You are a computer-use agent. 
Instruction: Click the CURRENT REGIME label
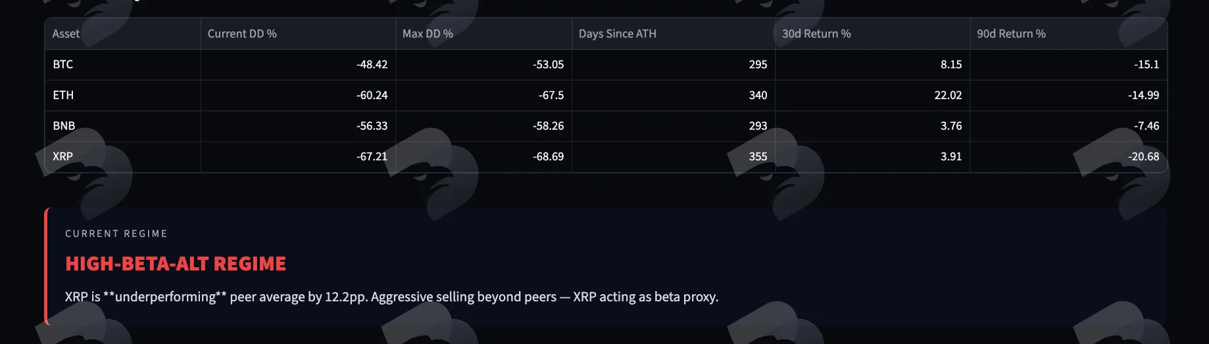tap(116, 234)
